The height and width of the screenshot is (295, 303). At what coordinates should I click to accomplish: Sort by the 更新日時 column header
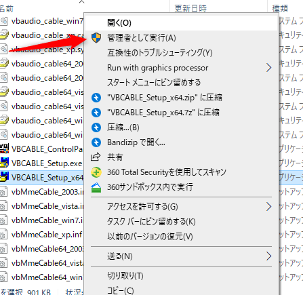(190, 9)
